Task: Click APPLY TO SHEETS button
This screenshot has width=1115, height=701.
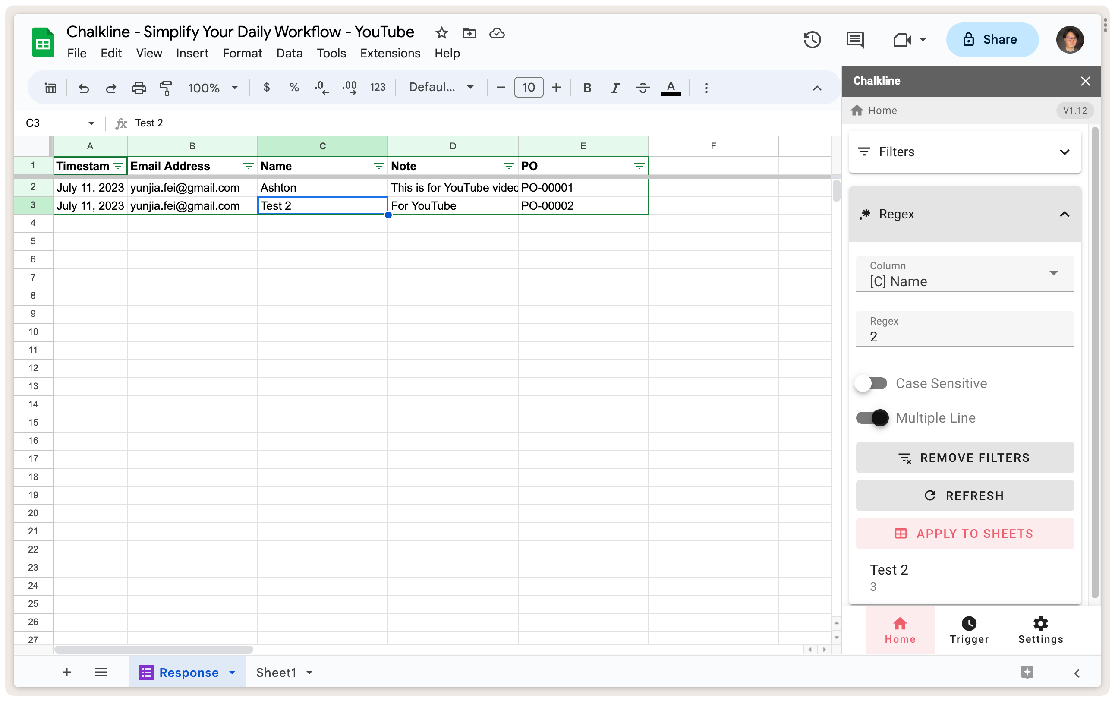Action: click(x=964, y=534)
